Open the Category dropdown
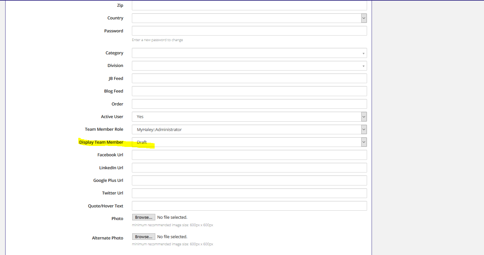The width and height of the screenshot is (484, 255). [249, 53]
